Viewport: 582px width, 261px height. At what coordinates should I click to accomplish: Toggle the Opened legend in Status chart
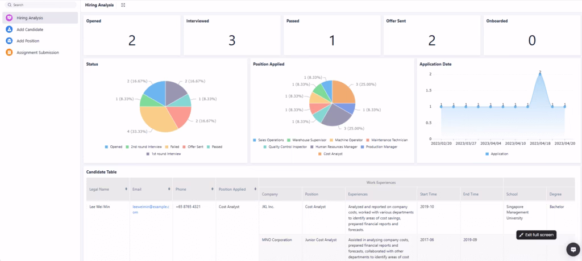click(115, 146)
